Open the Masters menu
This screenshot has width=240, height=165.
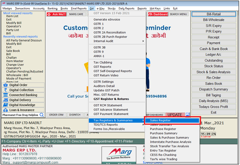pyautogui.click(x=7, y=8)
